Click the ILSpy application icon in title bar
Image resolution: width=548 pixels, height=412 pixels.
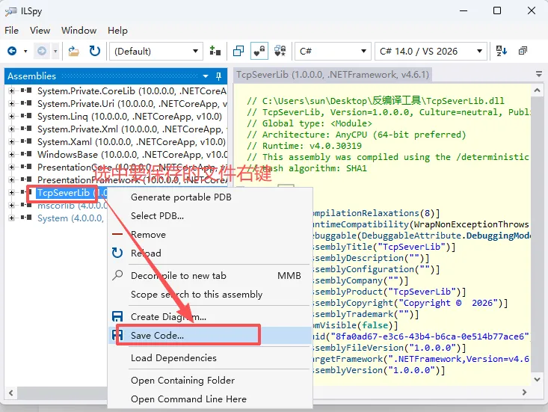pos(10,11)
